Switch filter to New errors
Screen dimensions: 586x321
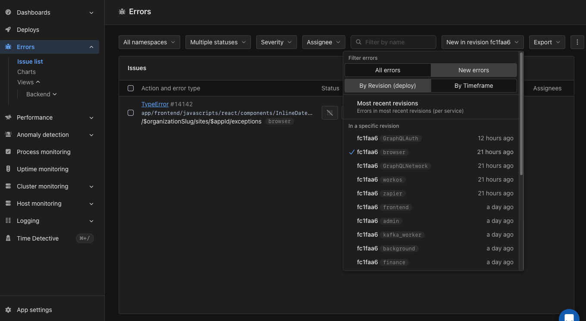474,70
